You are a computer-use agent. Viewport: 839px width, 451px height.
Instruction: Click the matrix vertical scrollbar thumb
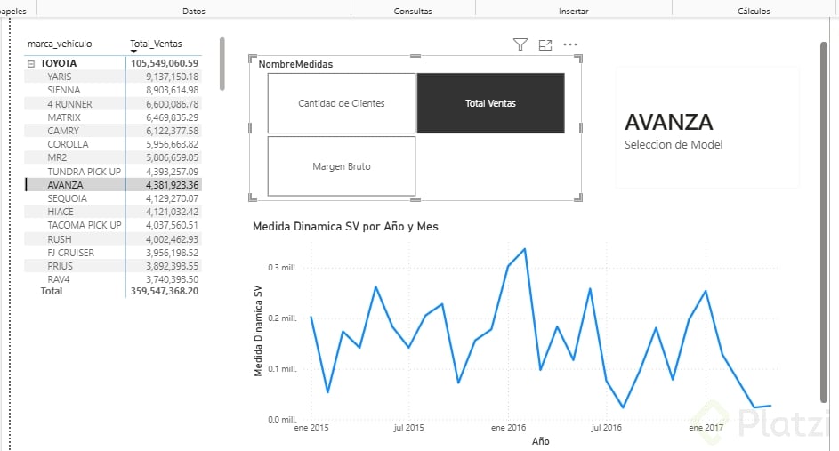[222, 62]
